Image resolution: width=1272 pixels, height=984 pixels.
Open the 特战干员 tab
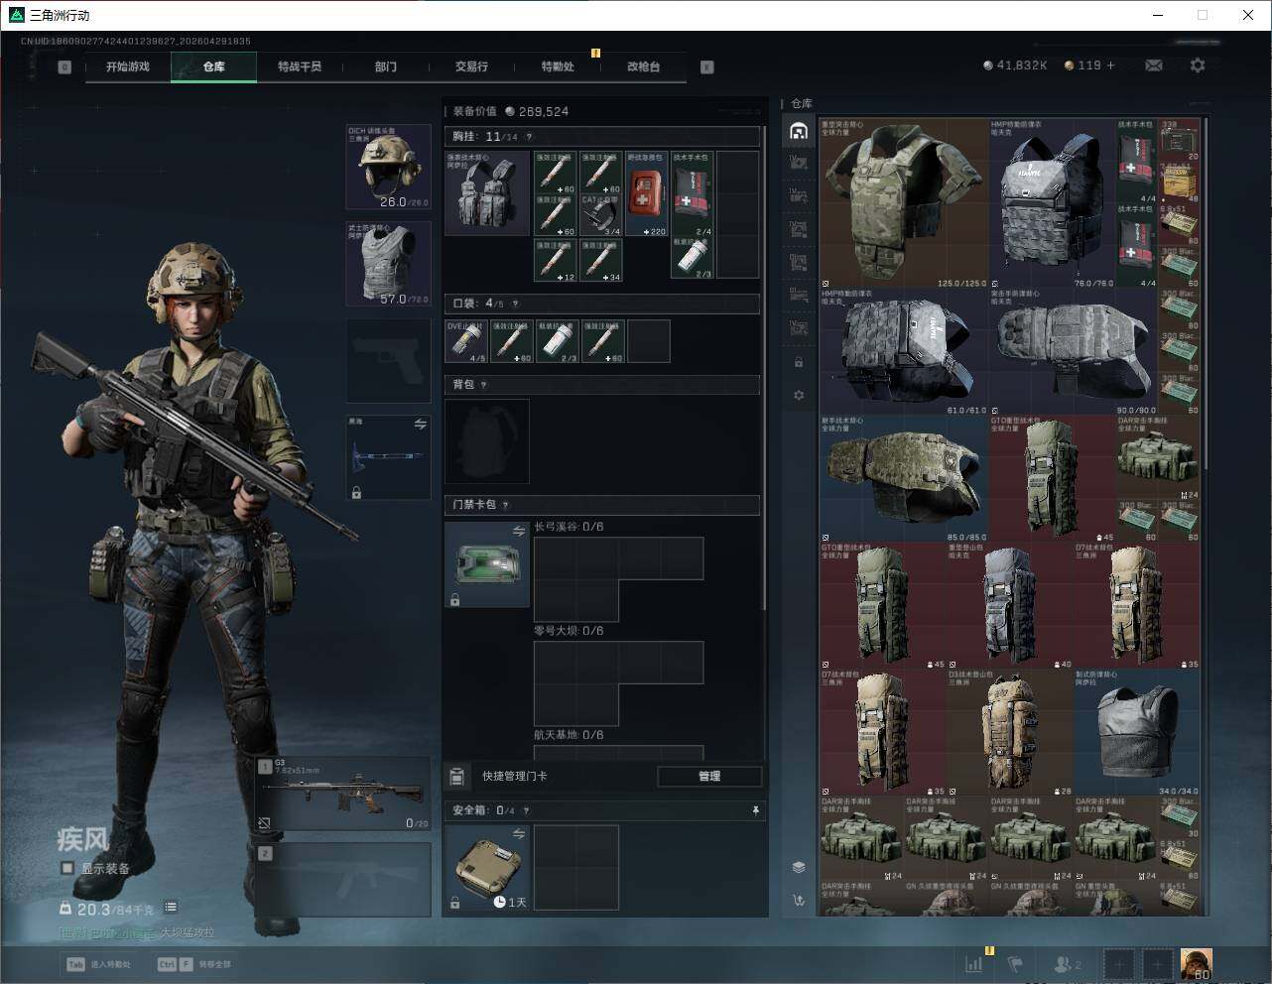[x=300, y=66]
